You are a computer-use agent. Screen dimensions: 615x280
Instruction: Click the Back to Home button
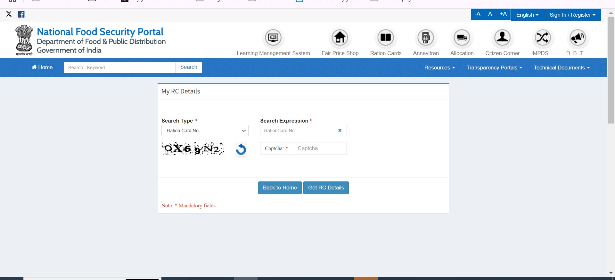click(280, 188)
